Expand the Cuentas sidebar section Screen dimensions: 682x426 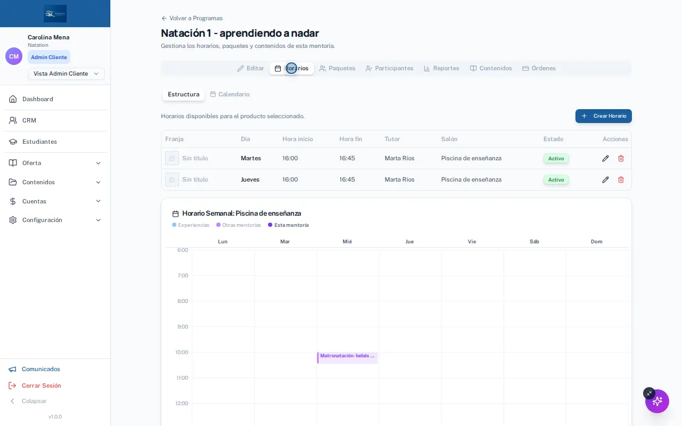55,201
